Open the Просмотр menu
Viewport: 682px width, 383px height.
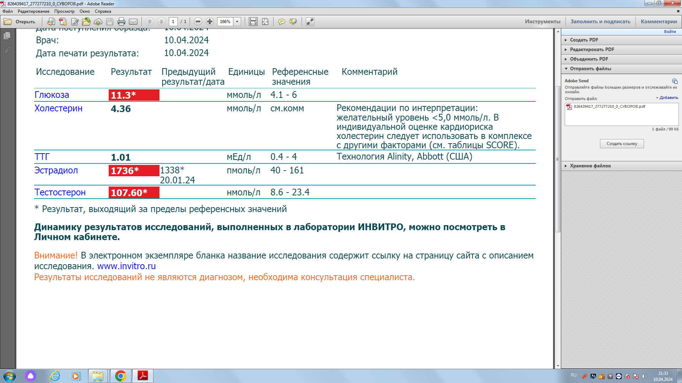tap(64, 11)
